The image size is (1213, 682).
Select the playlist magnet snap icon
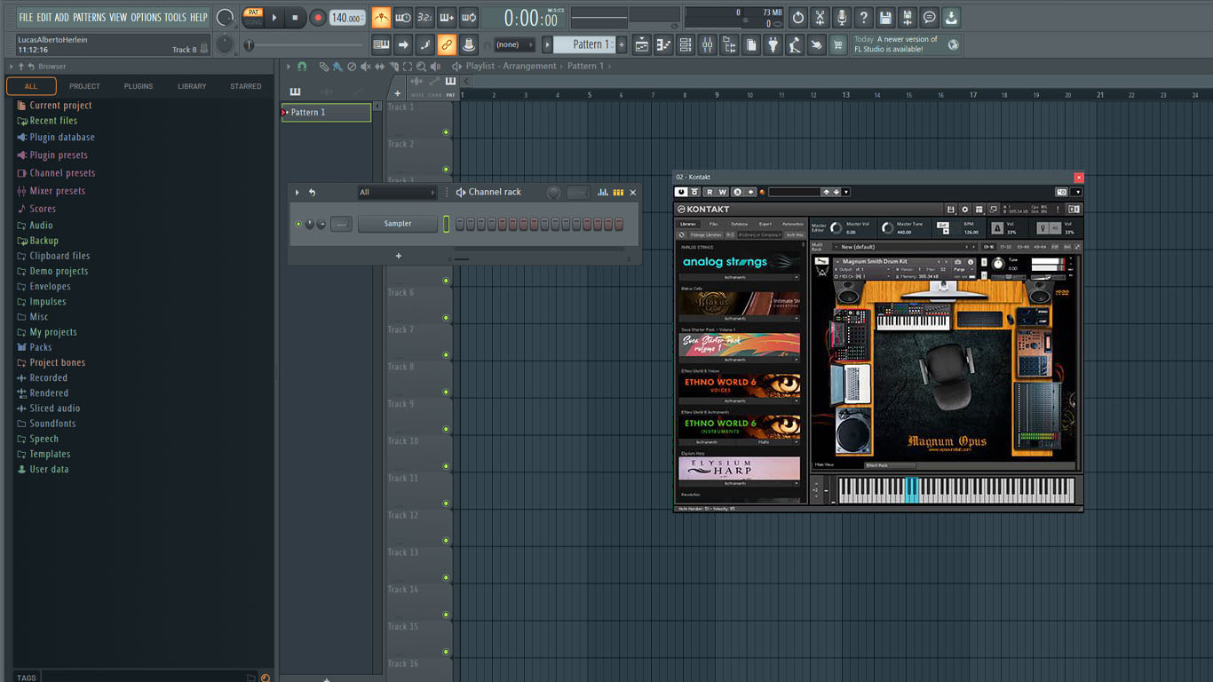302,67
